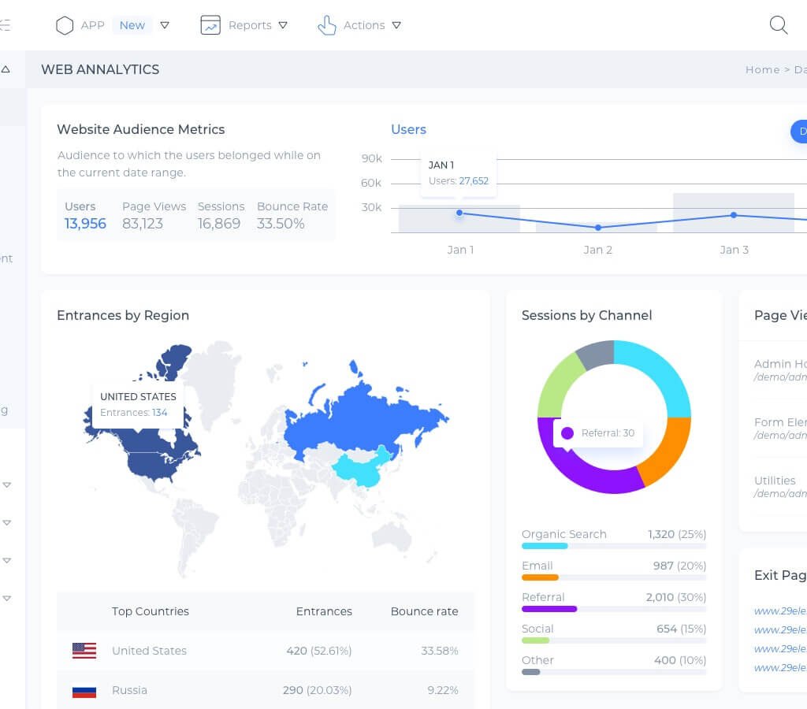Click the Reports chart icon
The height and width of the screenshot is (709, 807).
[x=210, y=25]
